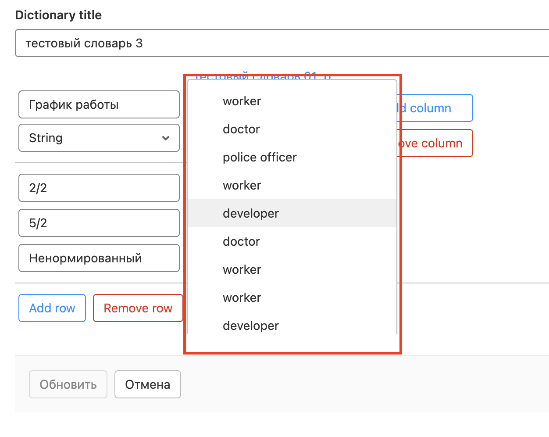Select the Ненормированный row input field

(x=99, y=258)
